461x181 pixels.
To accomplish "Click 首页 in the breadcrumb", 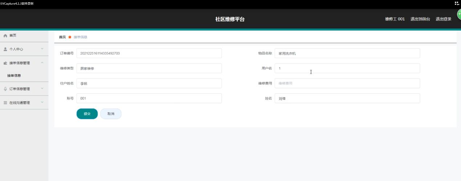I will coord(62,37).
